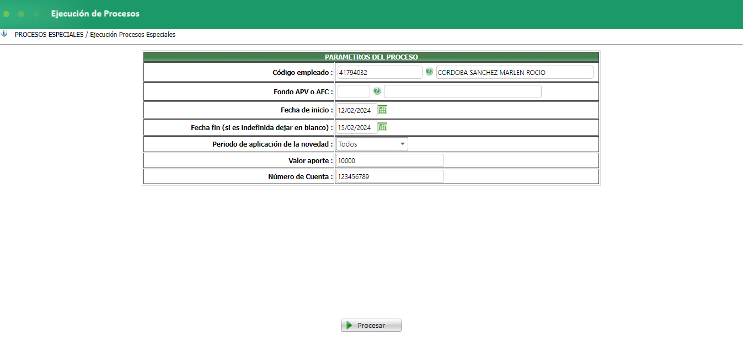Click the 'Código empleado :' label
Image resolution: width=743 pixels, height=345 pixels.
tap(303, 72)
